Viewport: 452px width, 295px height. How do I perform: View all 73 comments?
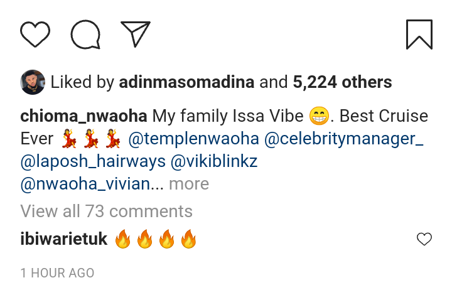[x=106, y=211]
